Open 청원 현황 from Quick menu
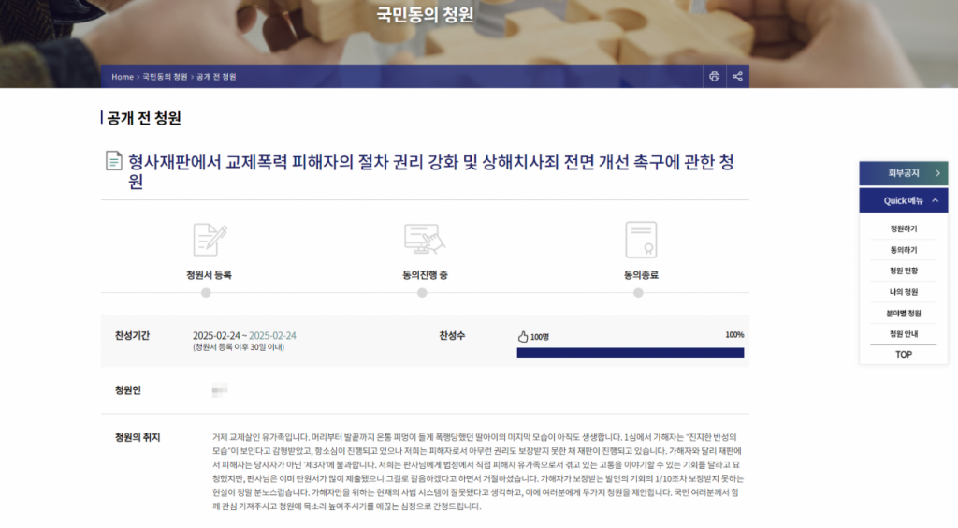The width and height of the screenshot is (958, 528). point(903,271)
